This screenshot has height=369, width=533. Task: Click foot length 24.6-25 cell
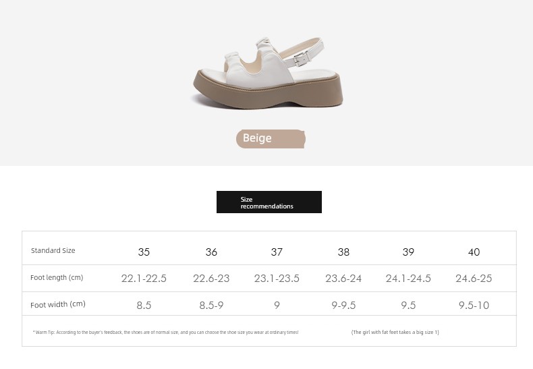click(474, 279)
